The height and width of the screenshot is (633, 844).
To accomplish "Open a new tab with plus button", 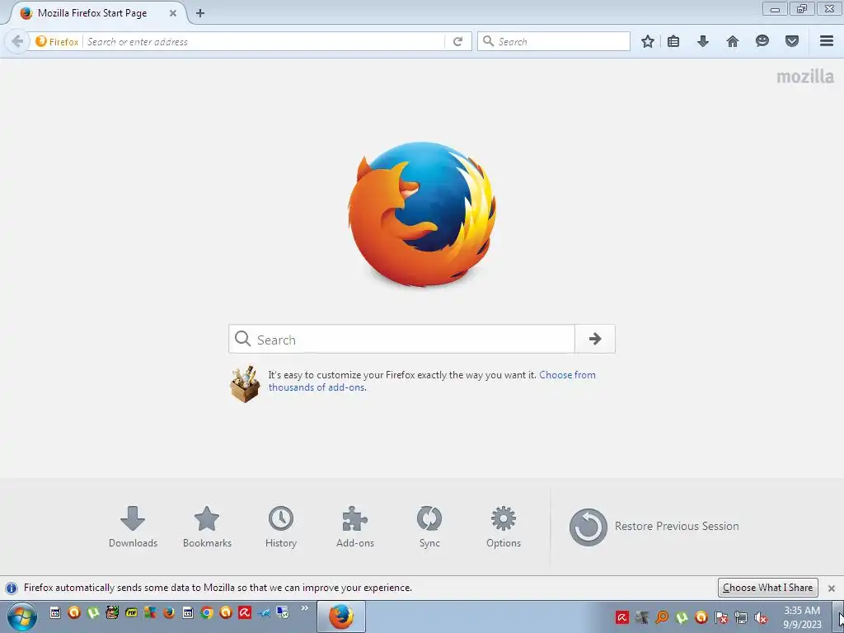I will tap(200, 13).
